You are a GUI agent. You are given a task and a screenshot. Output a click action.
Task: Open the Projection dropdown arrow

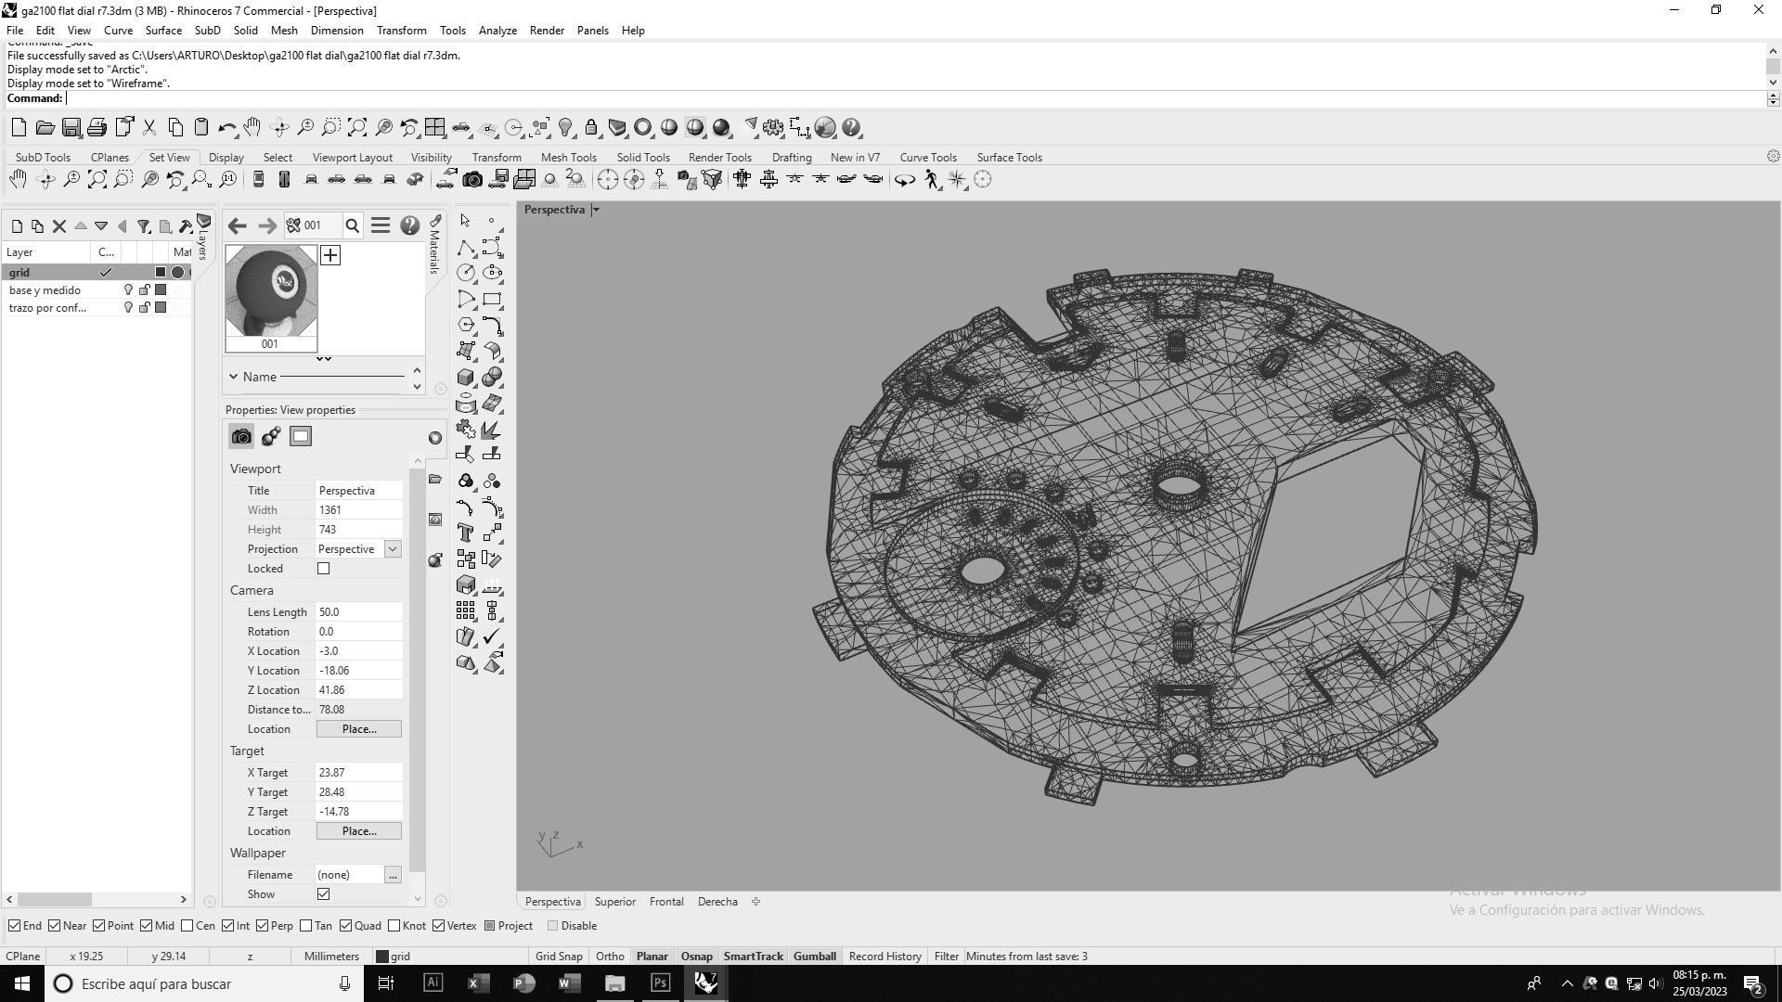pos(393,549)
